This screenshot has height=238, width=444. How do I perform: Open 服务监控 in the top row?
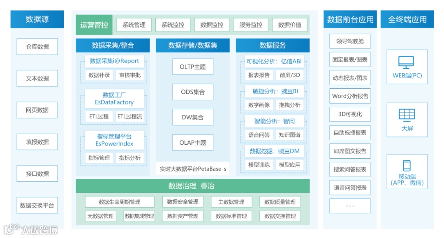[251, 25]
